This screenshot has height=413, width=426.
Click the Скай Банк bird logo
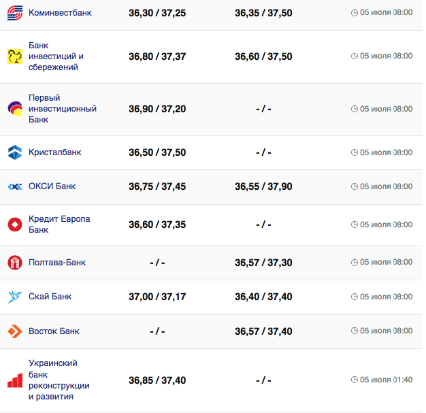click(15, 297)
